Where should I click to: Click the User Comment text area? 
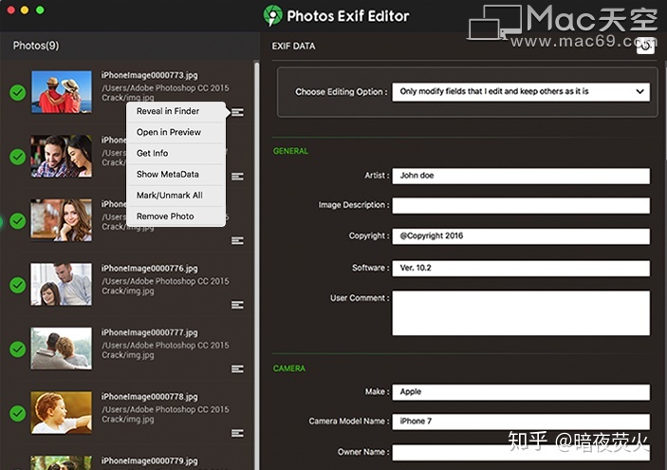click(521, 313)
